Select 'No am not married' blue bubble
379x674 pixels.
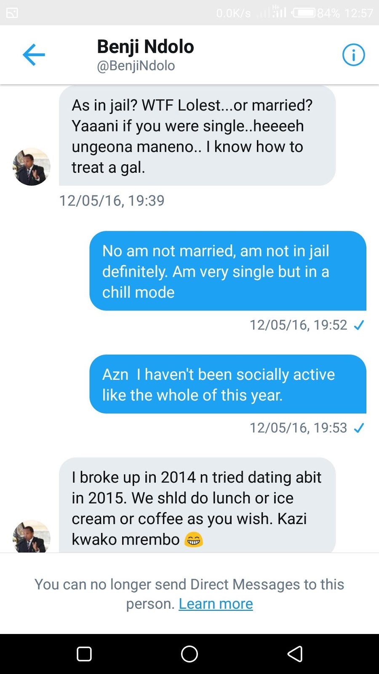pos(228,271)
